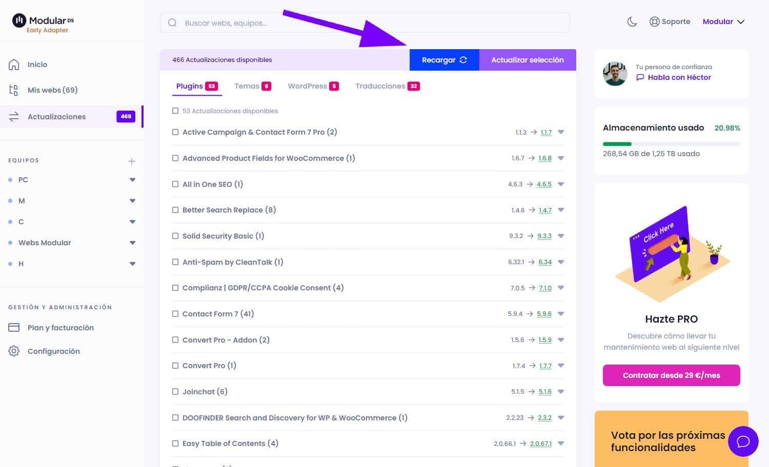Go to Inicio in sidebar
The image size is (769, 467).
click(37, 65)
